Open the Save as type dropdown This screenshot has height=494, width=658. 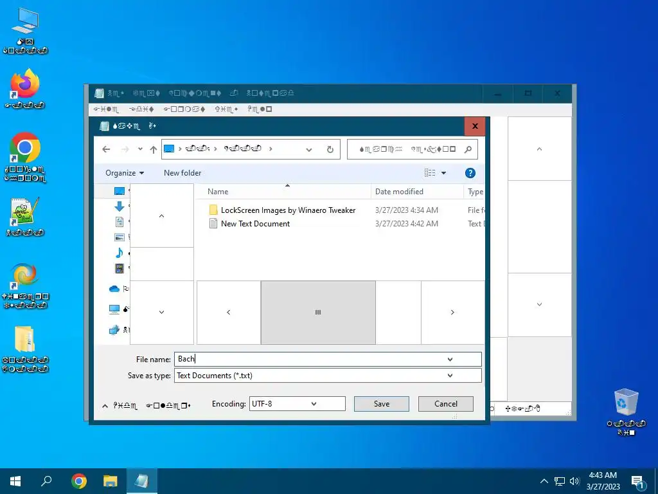click(x=450, y=375)
